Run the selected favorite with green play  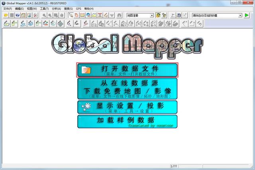pos(247,15)
